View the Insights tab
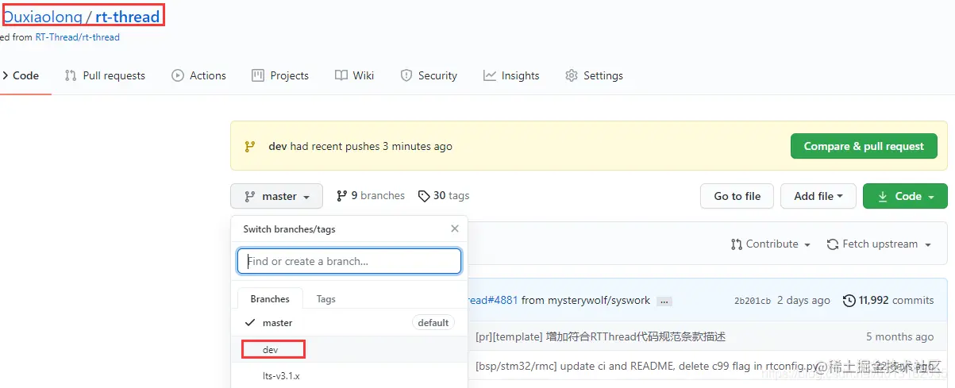 click(x=511, y=75)
